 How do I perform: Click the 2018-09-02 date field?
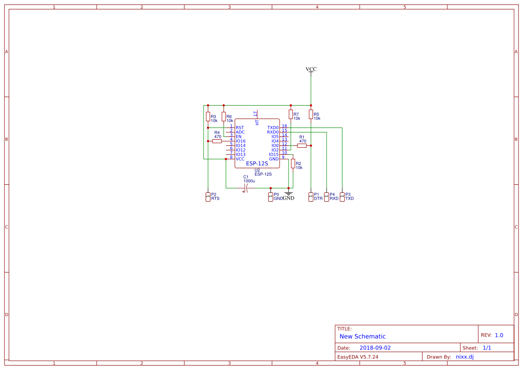[375, 348]
